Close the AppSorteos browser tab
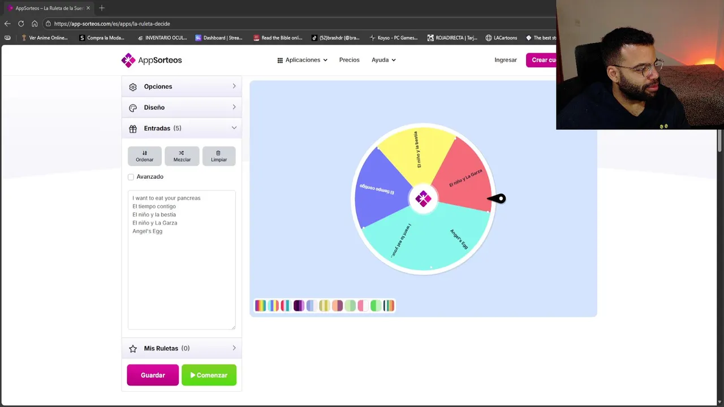This screenshot has height=407, width=724. [88, 8]
